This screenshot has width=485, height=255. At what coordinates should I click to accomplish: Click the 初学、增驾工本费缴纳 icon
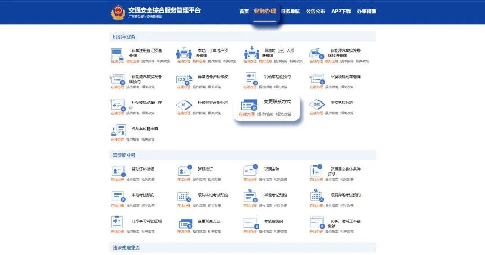(317, 223)
